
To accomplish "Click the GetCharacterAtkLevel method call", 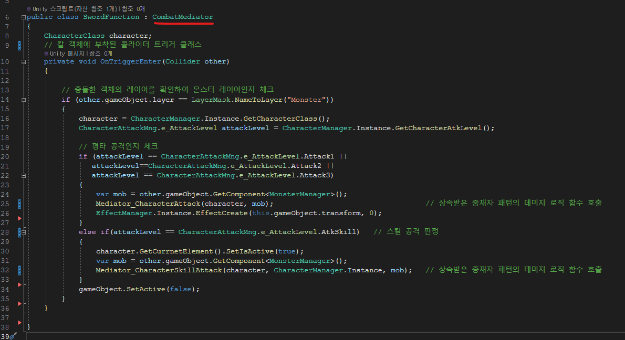I will click(x=439, y=128).
